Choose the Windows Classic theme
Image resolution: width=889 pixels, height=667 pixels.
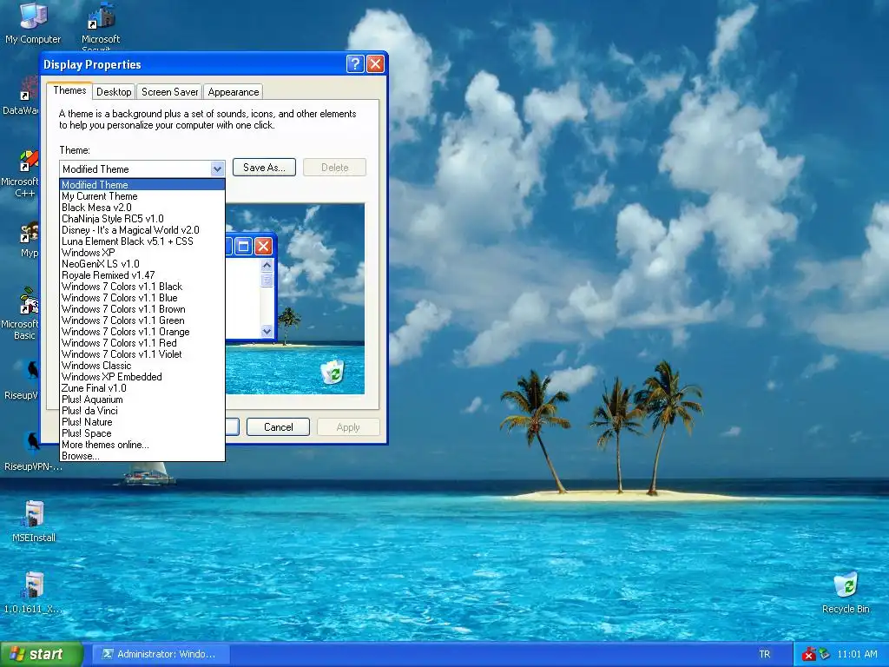tap(142, 366)
